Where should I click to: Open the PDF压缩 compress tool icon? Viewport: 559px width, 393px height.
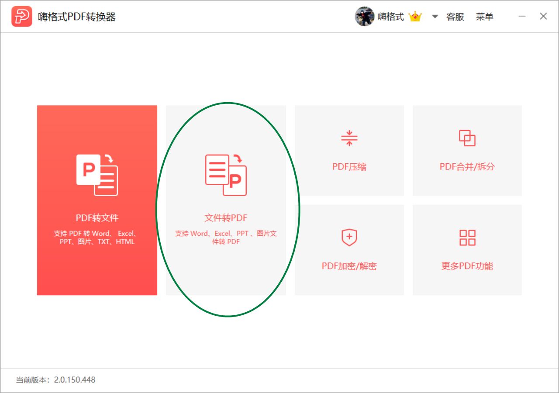click(x=349, y=138)
